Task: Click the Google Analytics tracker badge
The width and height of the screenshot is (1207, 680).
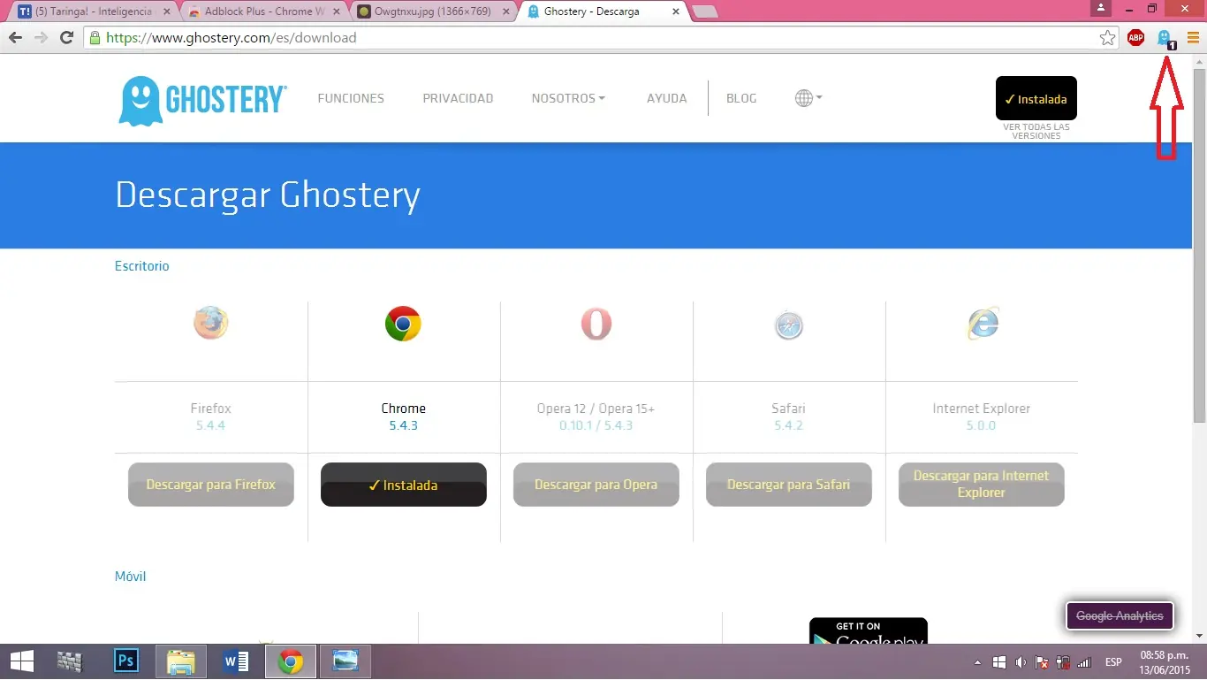Action: pos(1120,615)
